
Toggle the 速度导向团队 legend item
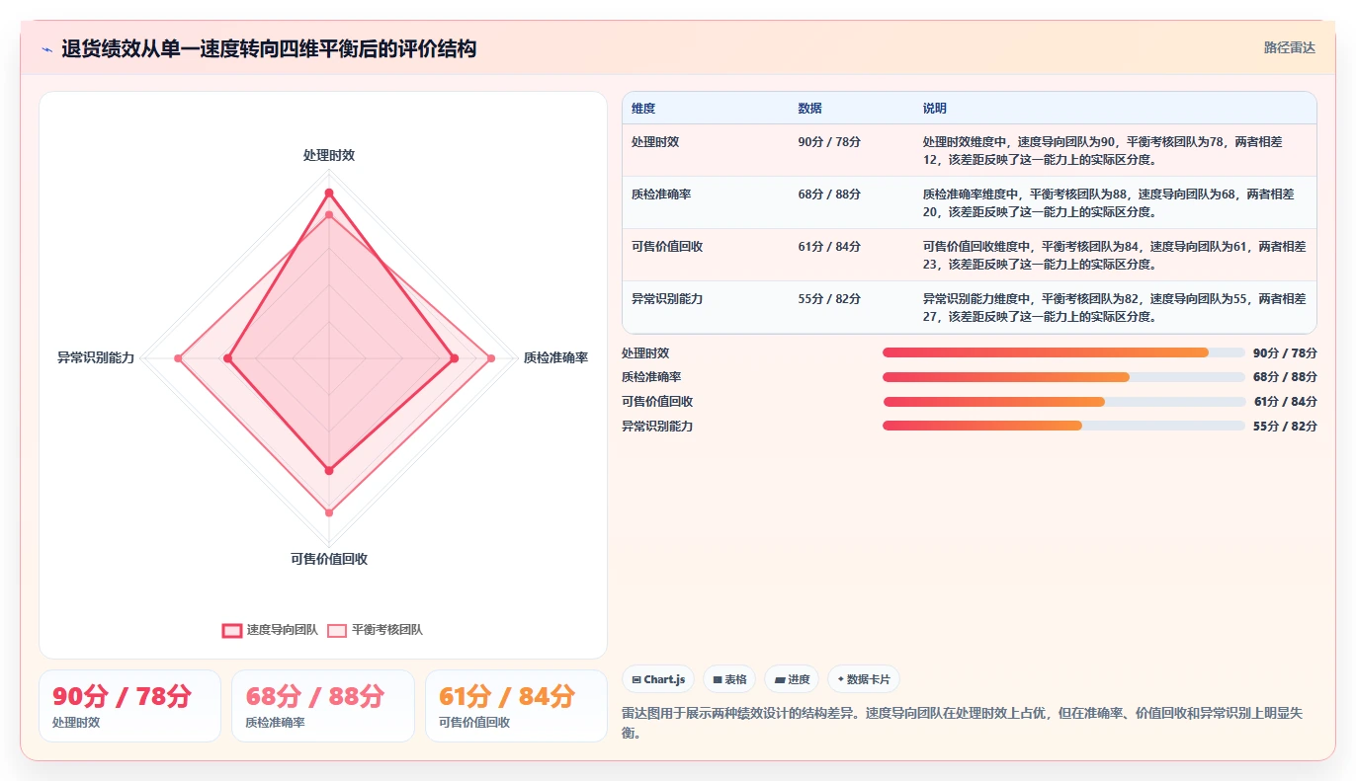[x=270, y=630]
